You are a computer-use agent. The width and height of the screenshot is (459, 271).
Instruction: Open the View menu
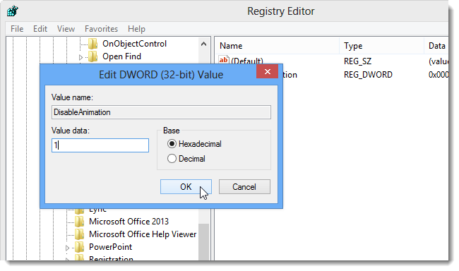pyautogui.click(x=66, y=29)
